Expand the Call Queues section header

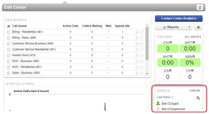point(16,20)
